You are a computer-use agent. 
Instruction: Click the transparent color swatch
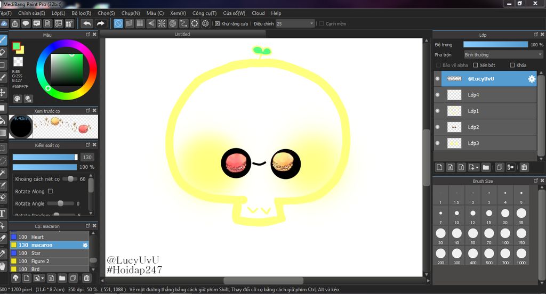18,62
